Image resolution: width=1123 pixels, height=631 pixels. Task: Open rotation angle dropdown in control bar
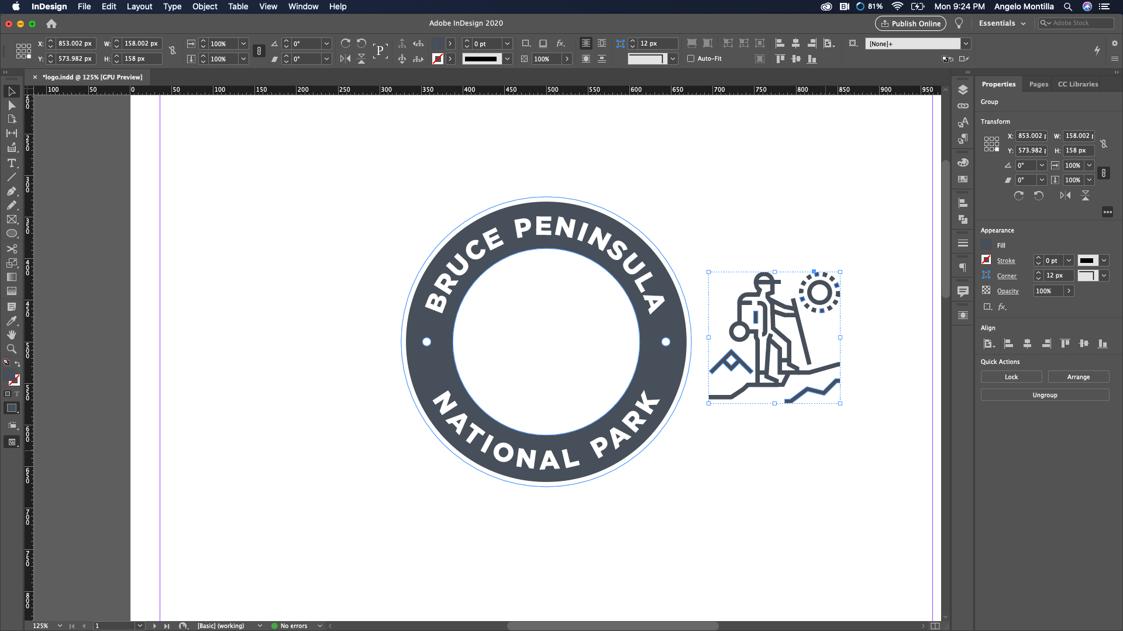pyautogui.click(x=327, y=44)
